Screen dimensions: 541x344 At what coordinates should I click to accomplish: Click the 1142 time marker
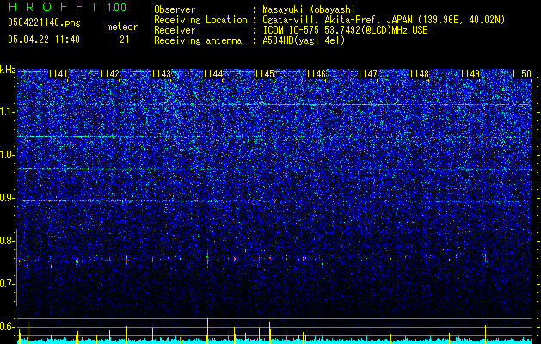110,74
